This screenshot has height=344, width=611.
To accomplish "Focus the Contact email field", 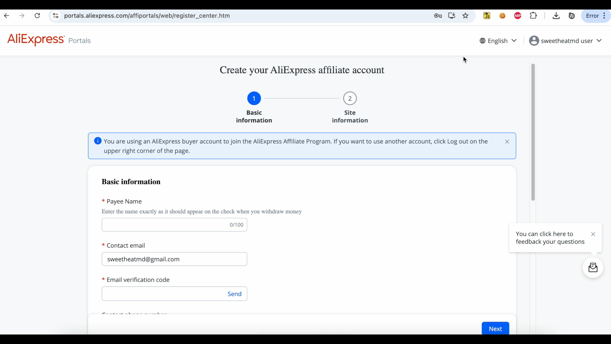I will [174, 259].
